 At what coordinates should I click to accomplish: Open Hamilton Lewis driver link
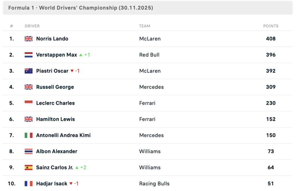[x=55, y=119]
